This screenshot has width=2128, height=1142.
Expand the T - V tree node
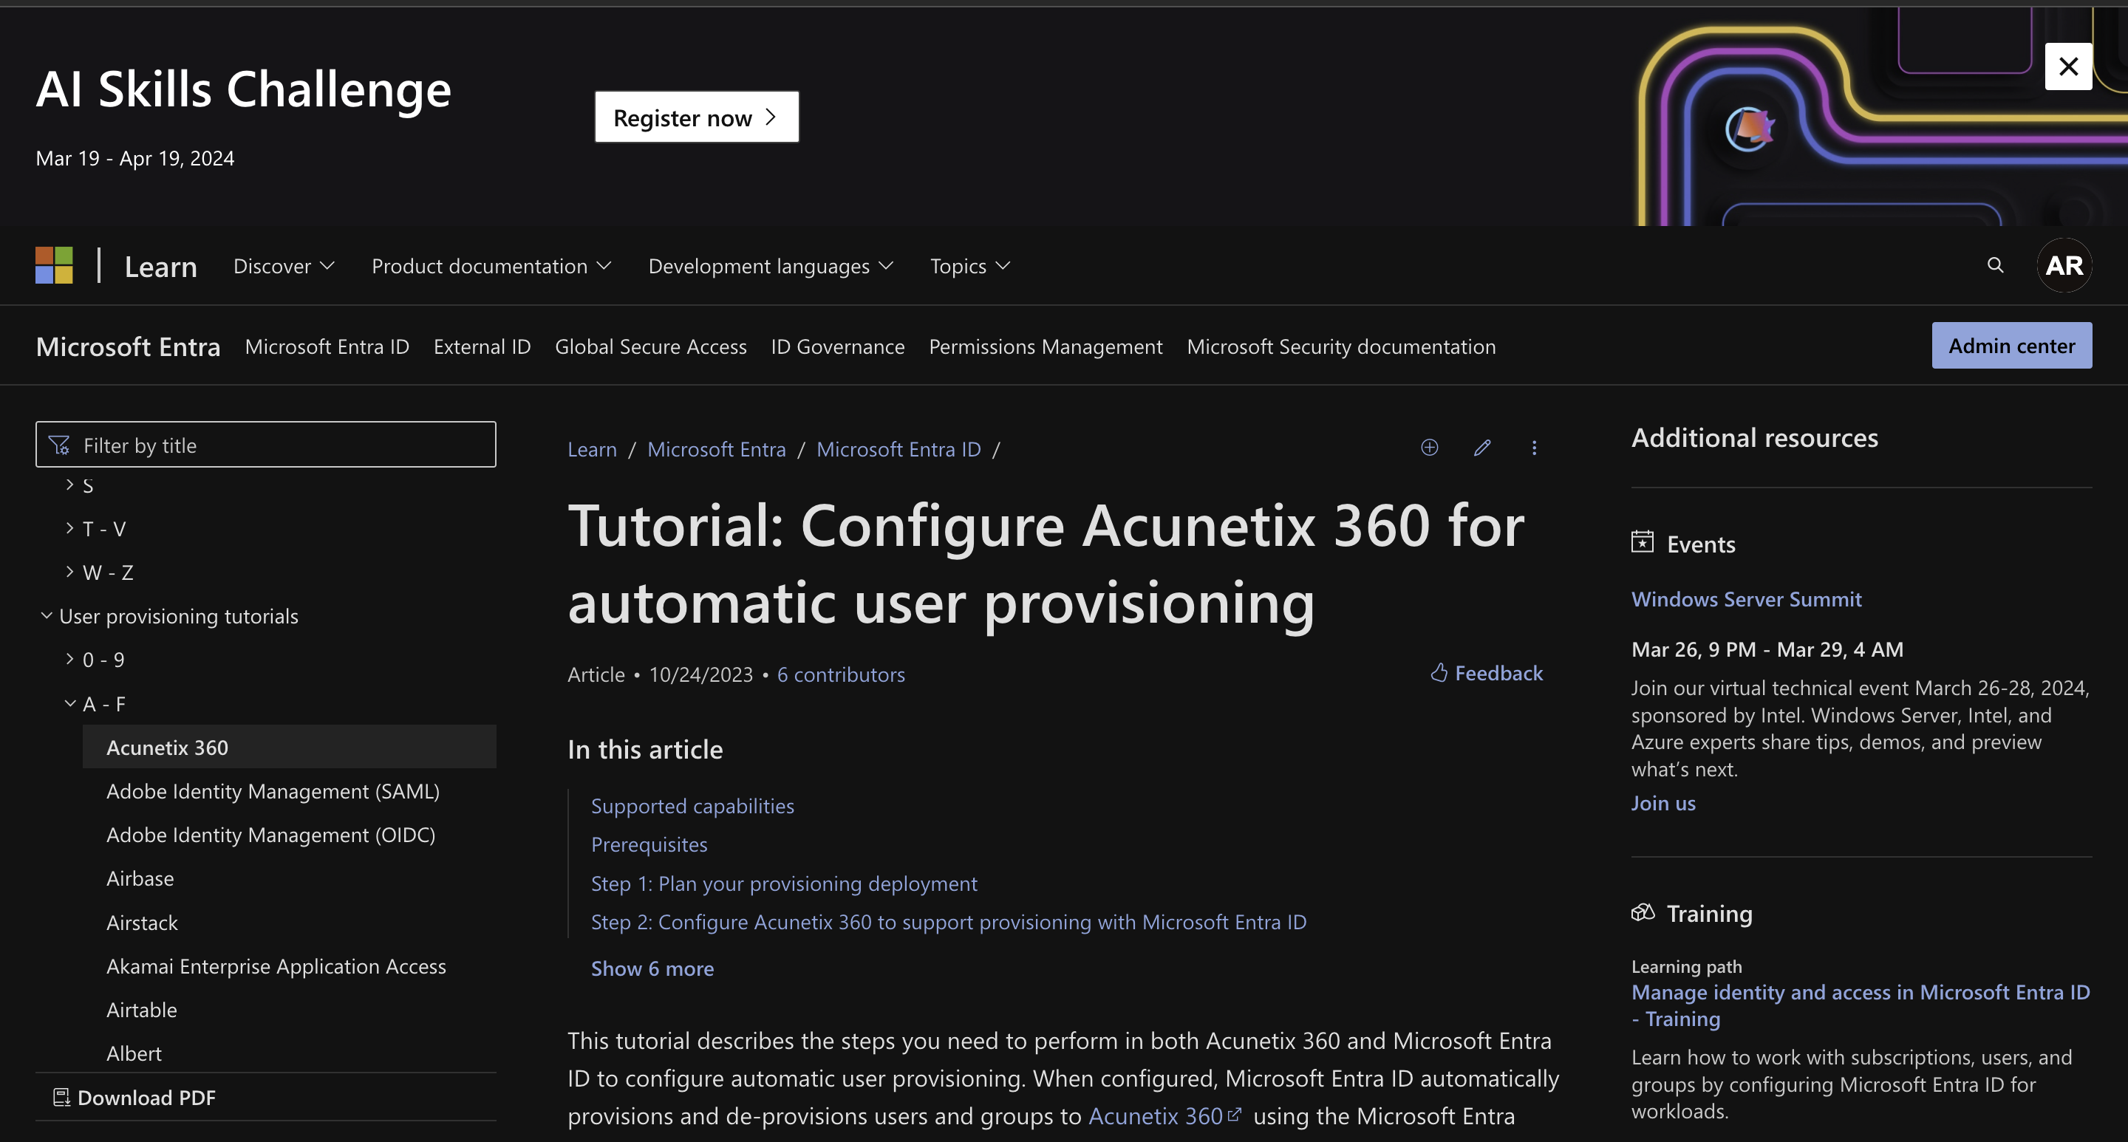click(x=69, y=528)
